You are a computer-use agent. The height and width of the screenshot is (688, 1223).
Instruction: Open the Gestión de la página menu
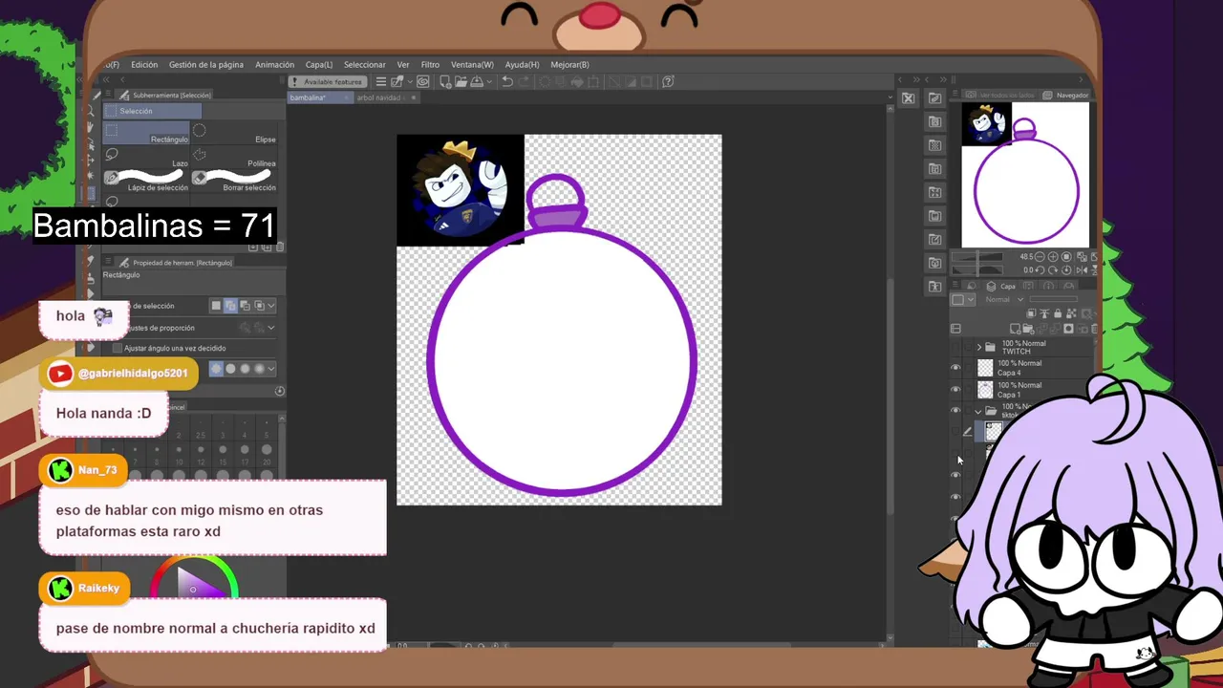click(206, 65)
